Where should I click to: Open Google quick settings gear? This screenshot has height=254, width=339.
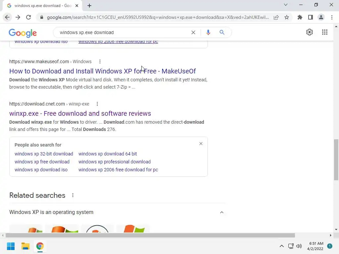[310, 32]
